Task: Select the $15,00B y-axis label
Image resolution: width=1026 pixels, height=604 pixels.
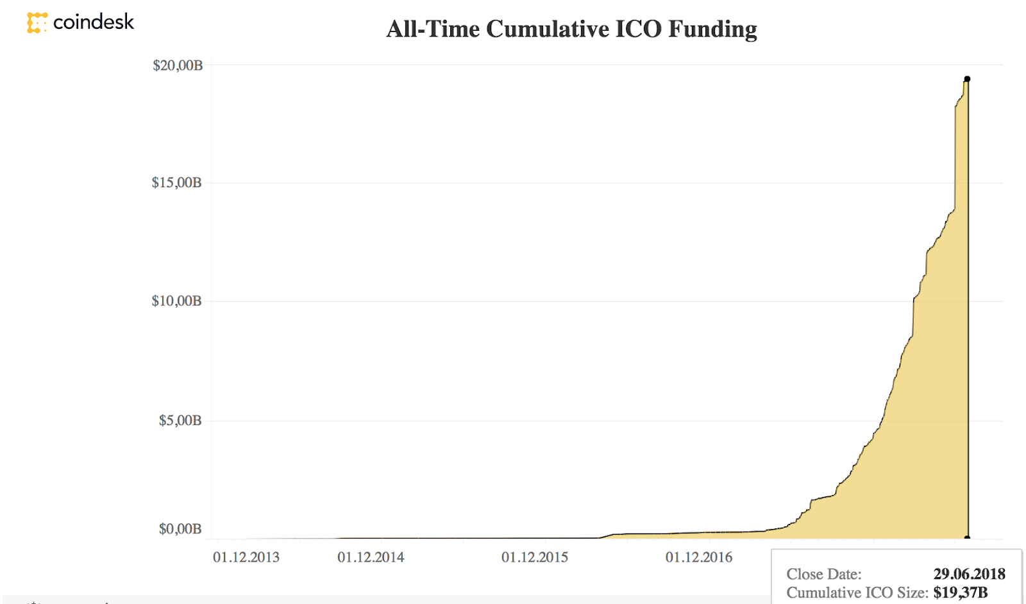Action: pos(176,183)
